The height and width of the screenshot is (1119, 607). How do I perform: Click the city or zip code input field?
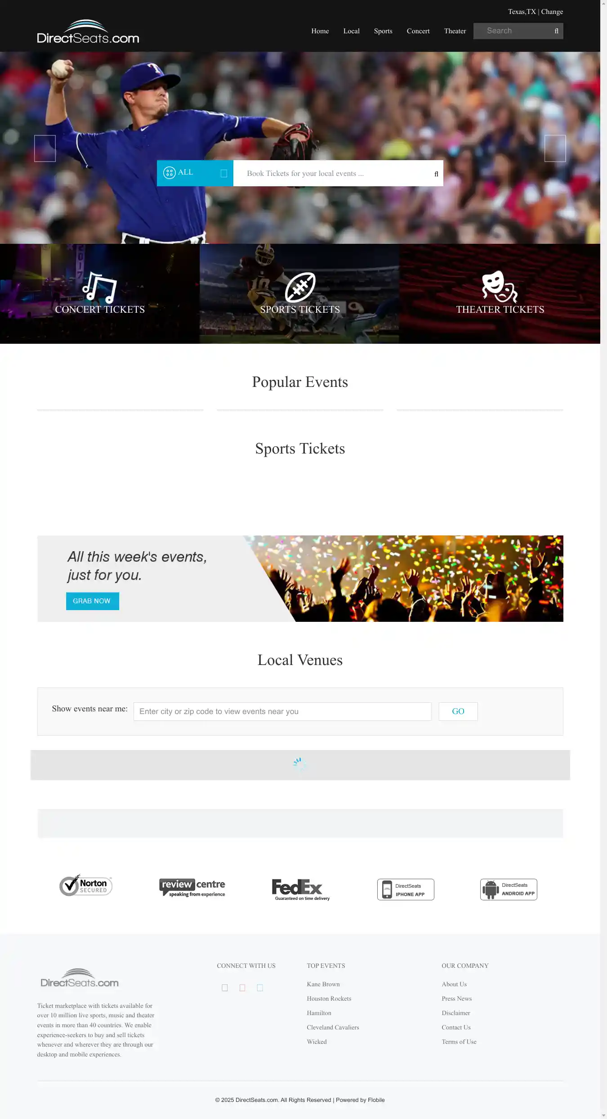click(282, 711)
